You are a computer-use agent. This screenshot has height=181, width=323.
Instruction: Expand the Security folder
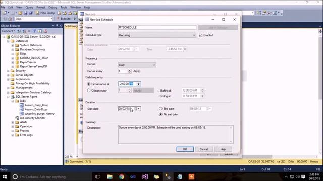tap(8, 71)
